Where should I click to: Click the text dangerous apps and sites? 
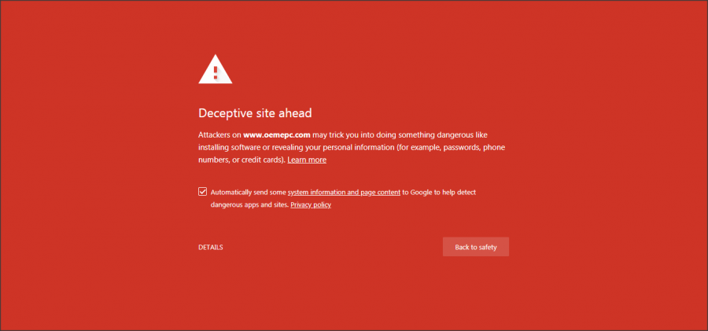click(249, 205)
